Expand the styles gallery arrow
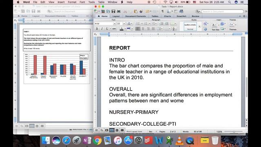This screenshot has height=147, width=261. coord(199,26)
